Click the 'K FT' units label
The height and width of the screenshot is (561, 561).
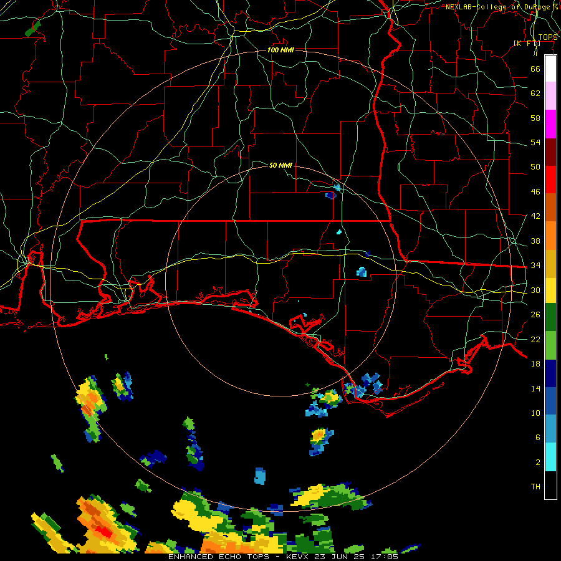click(x=527, y=44)
